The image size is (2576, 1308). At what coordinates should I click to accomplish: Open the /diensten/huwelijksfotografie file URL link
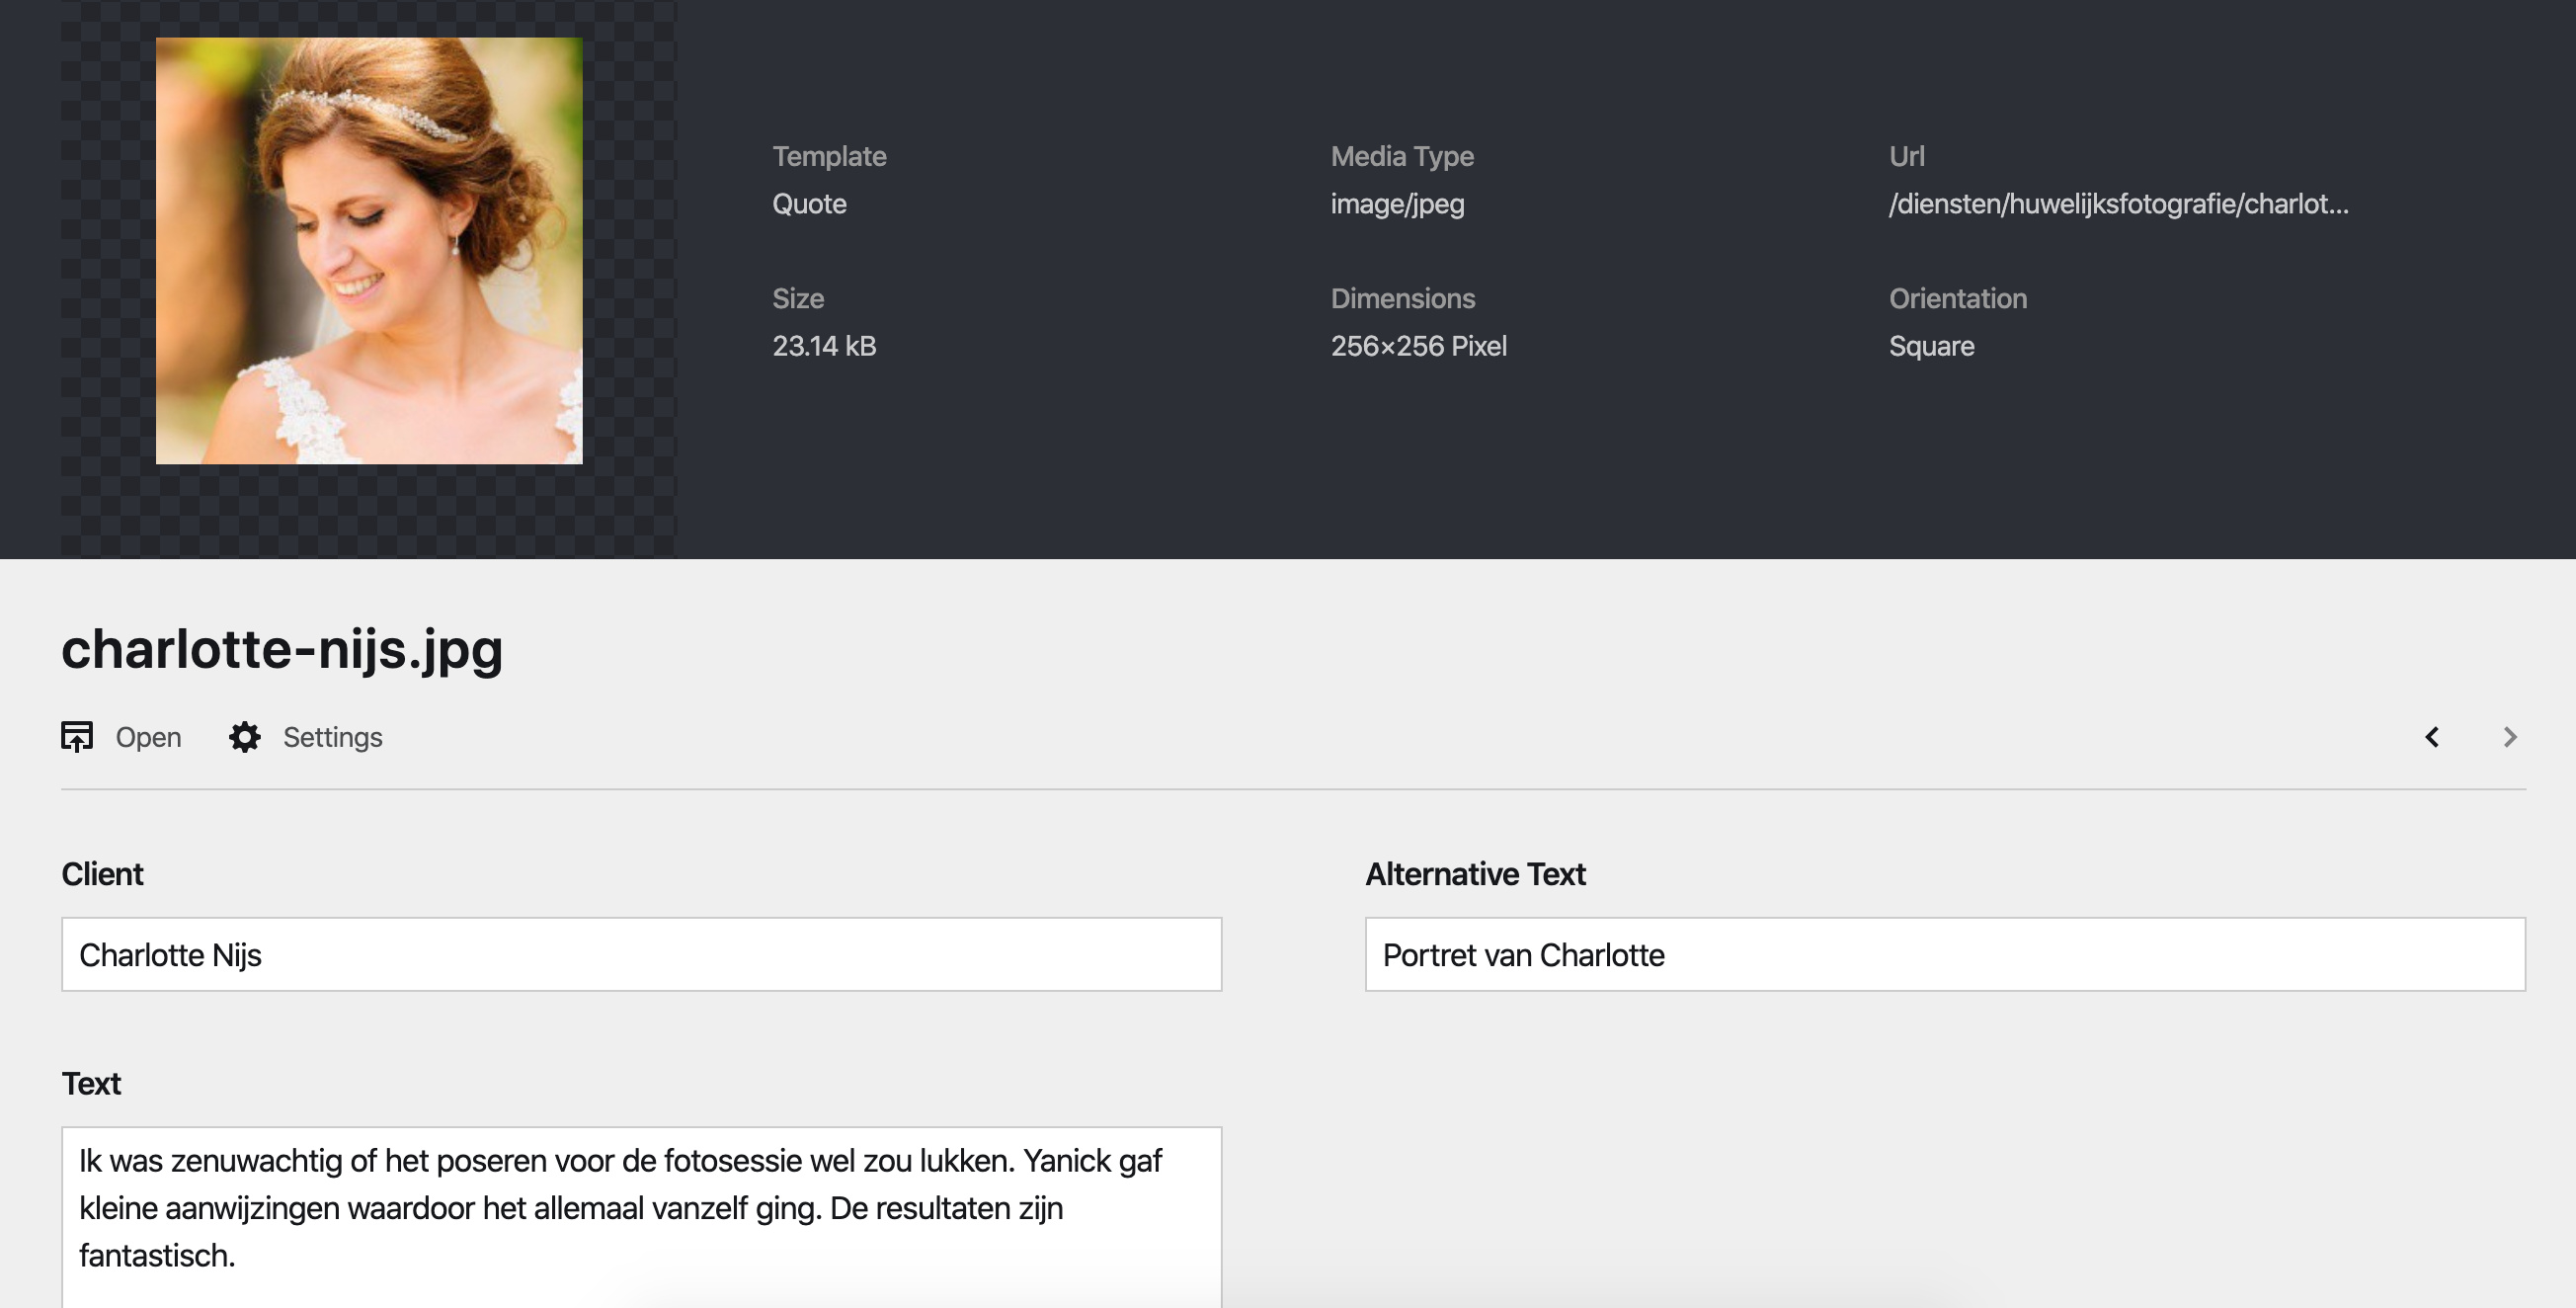click(2118, 204)
